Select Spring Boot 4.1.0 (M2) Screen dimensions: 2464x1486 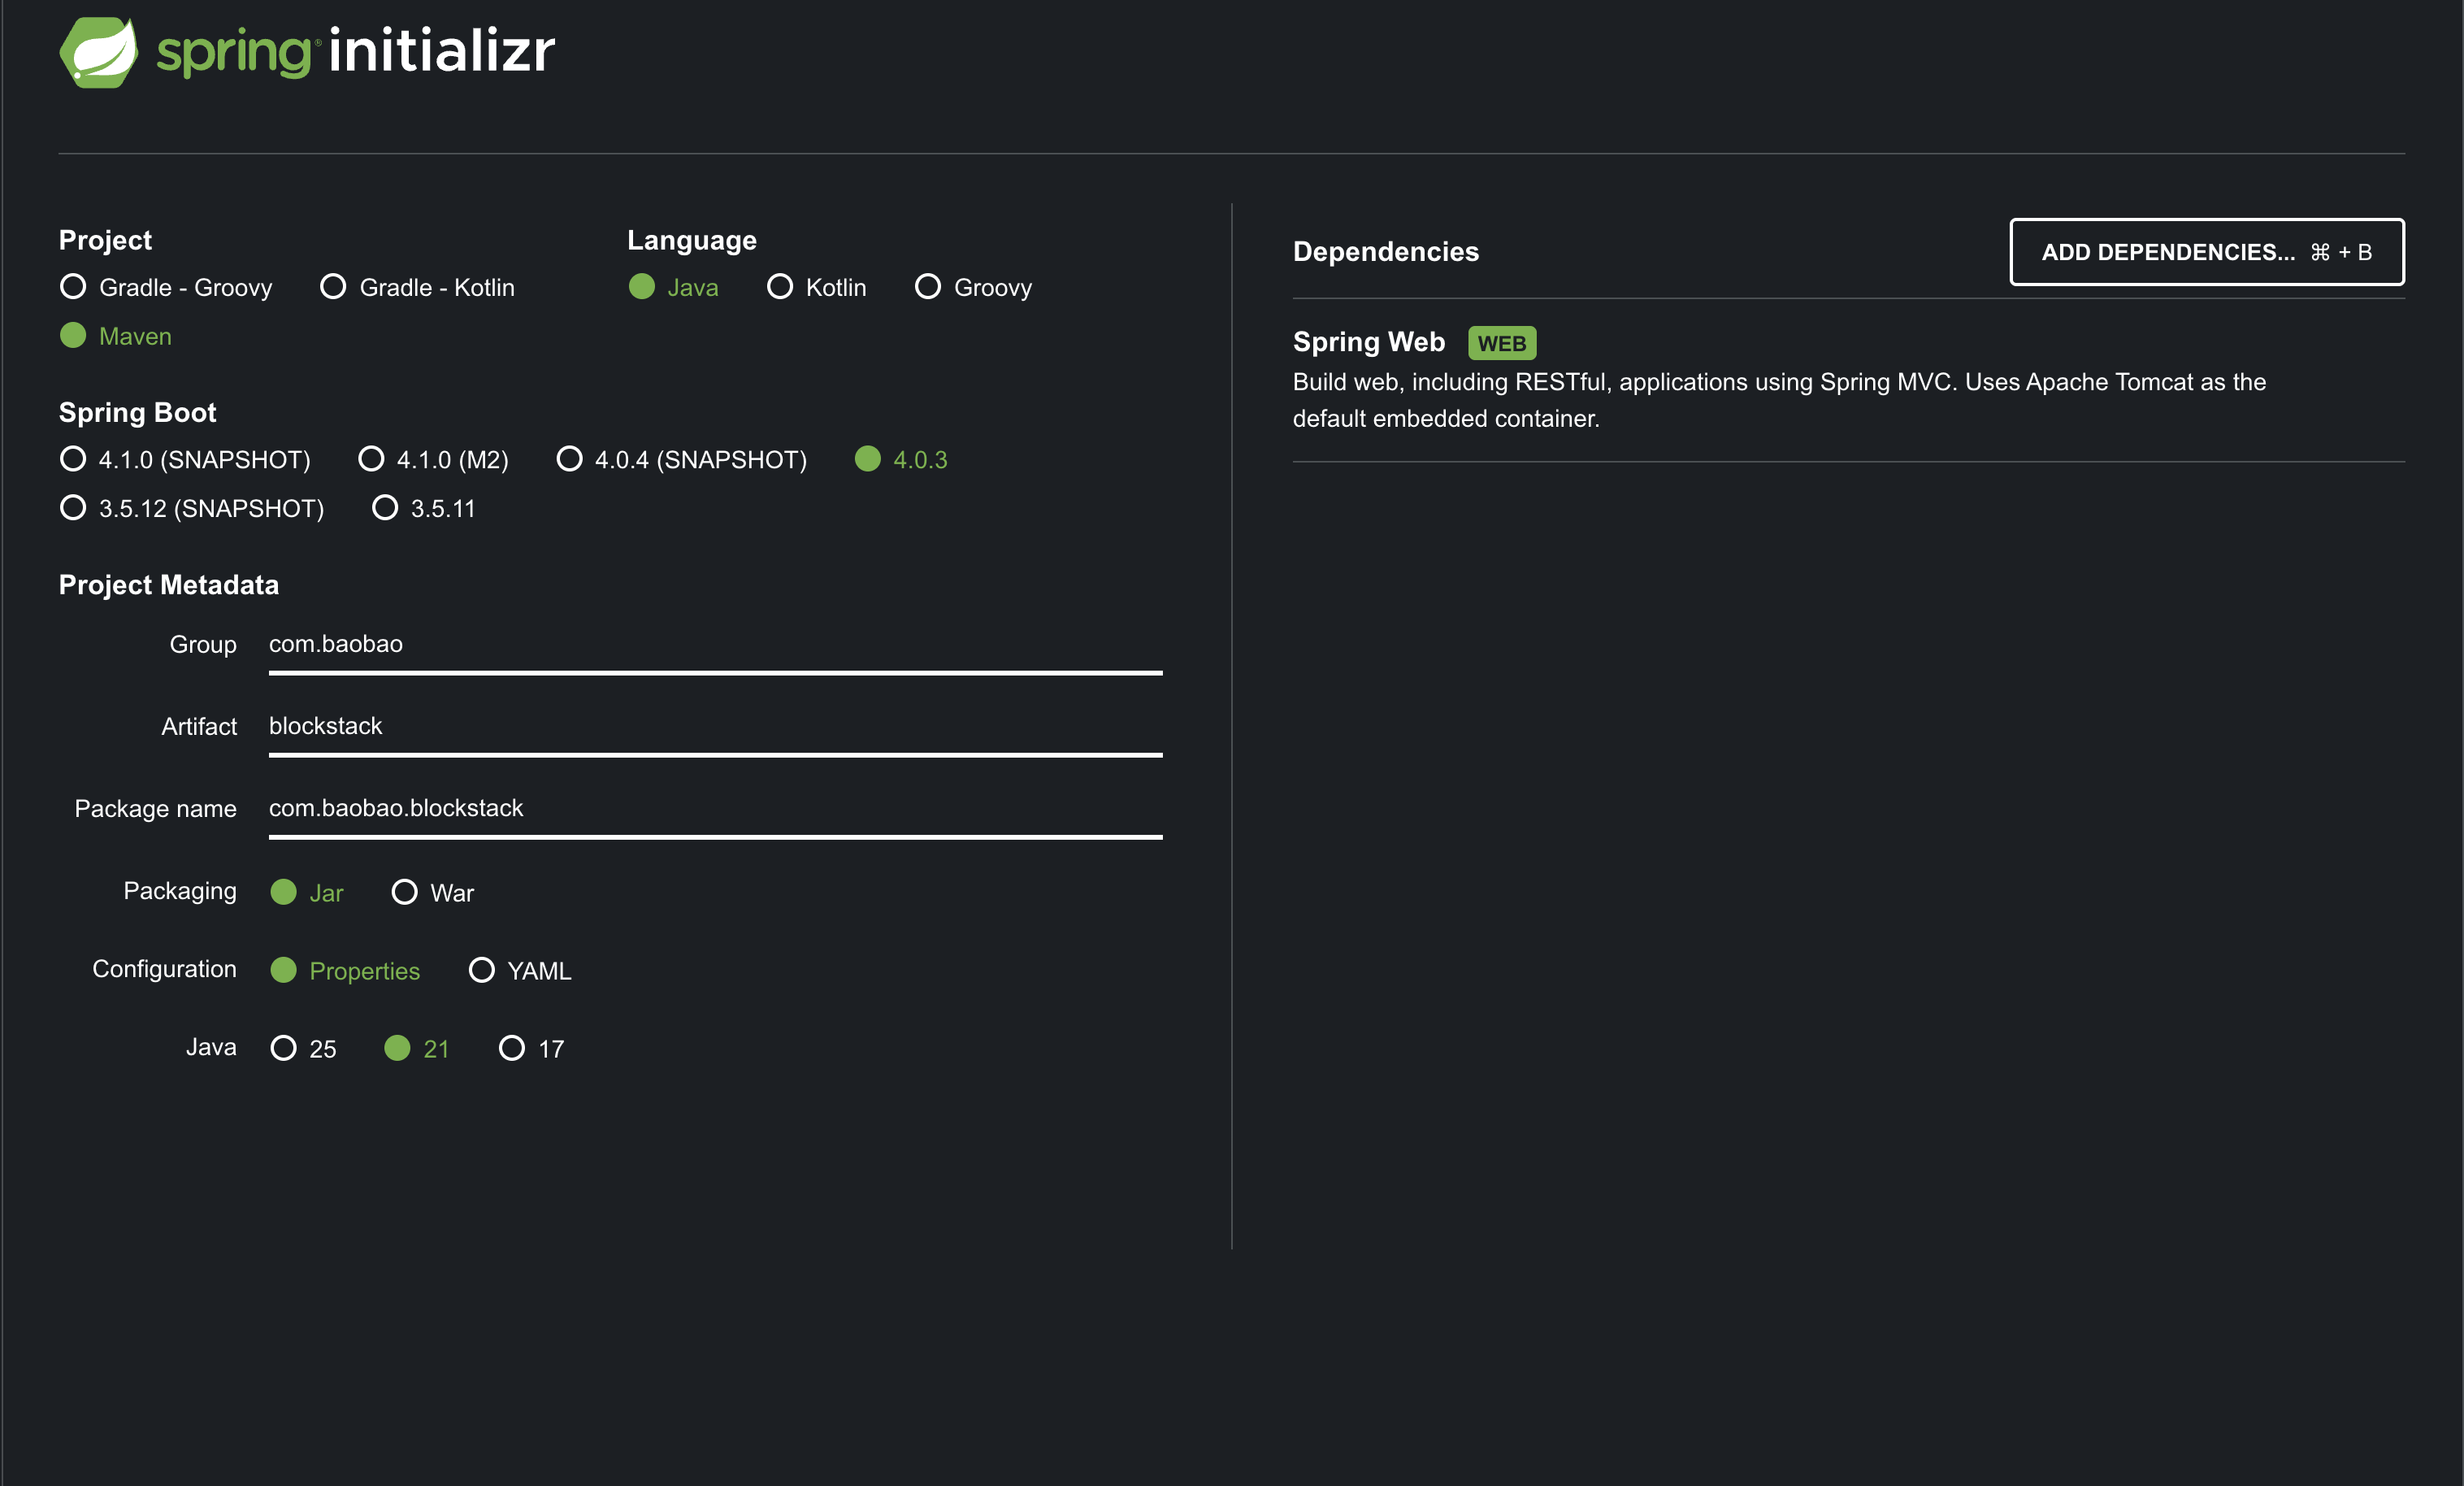point(433,459)
